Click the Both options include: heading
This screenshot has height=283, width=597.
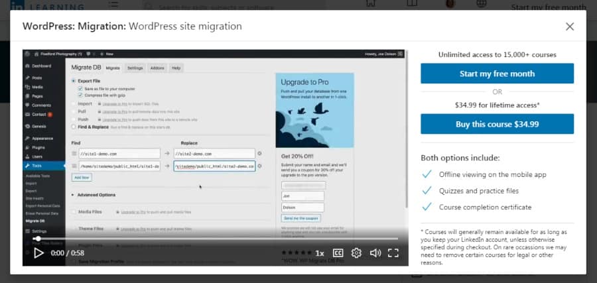[x=460, y=158]
